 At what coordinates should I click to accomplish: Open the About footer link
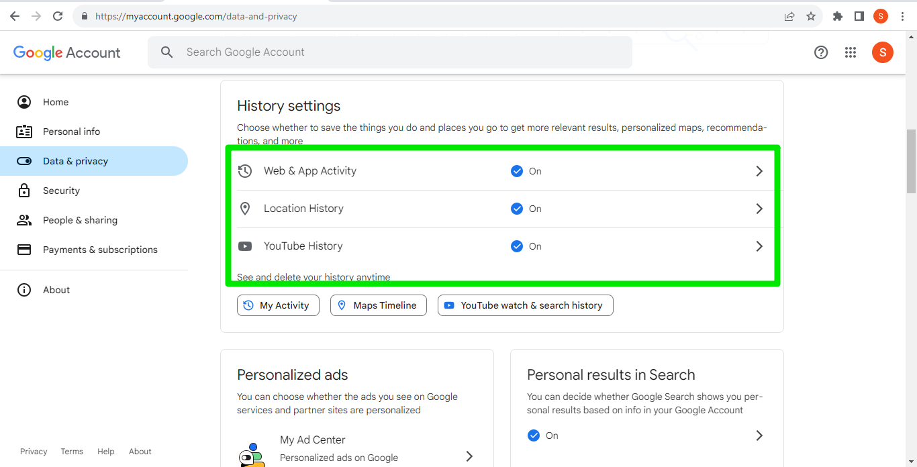point(140,452)
